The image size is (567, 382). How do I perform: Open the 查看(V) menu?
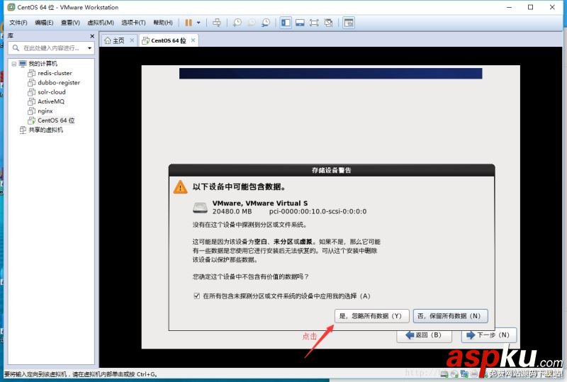tap(70, 23)
